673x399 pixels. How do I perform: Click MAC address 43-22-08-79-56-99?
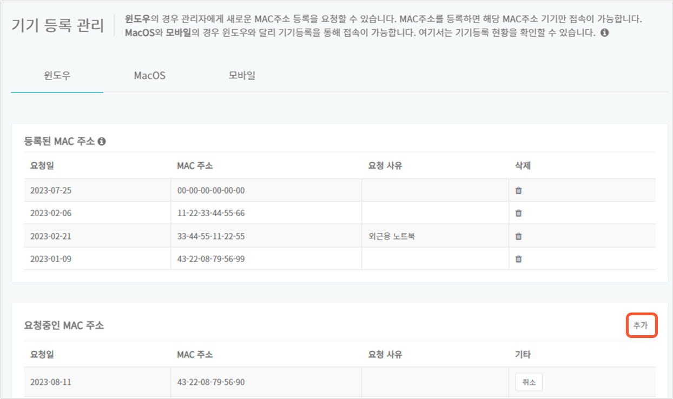coord(211,259)
